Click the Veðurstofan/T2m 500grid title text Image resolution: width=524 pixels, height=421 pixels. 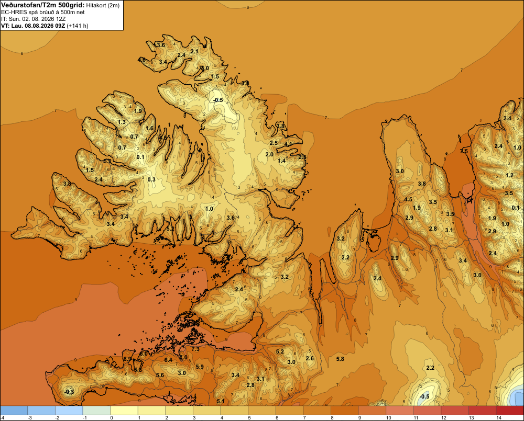point(43,5)
